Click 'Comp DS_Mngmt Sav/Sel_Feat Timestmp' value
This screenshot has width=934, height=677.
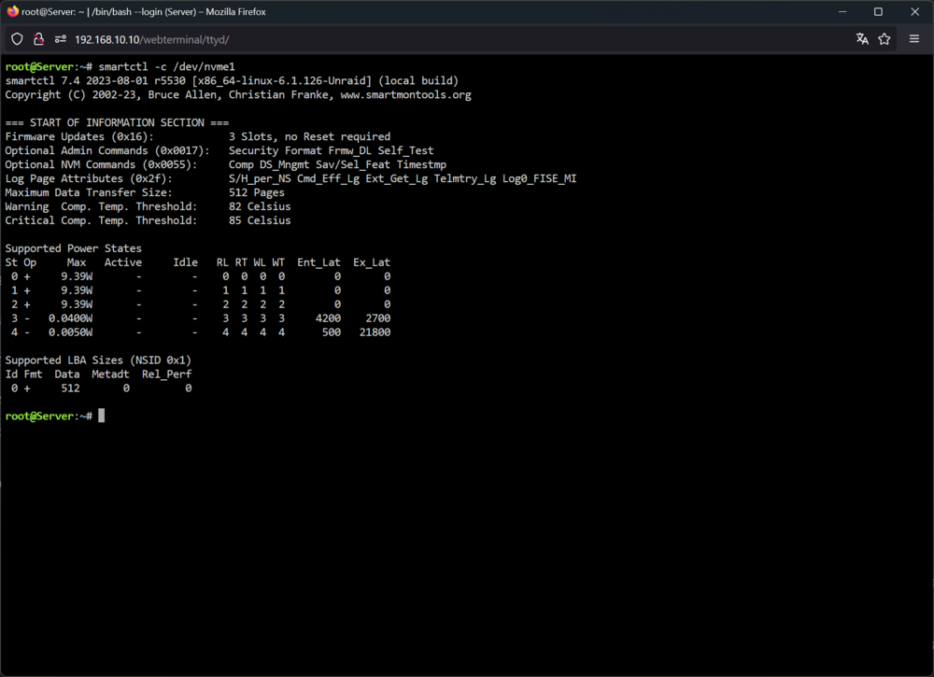tap(338, 164)
